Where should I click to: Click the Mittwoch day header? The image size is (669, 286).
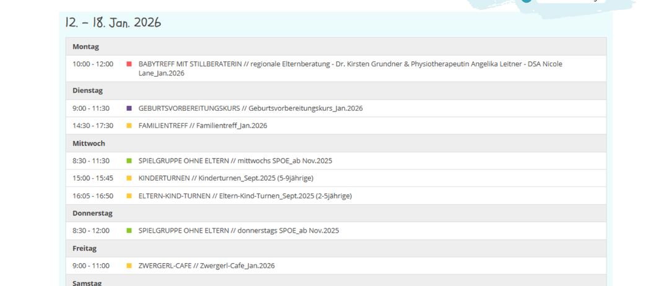(x=89, y=143)
